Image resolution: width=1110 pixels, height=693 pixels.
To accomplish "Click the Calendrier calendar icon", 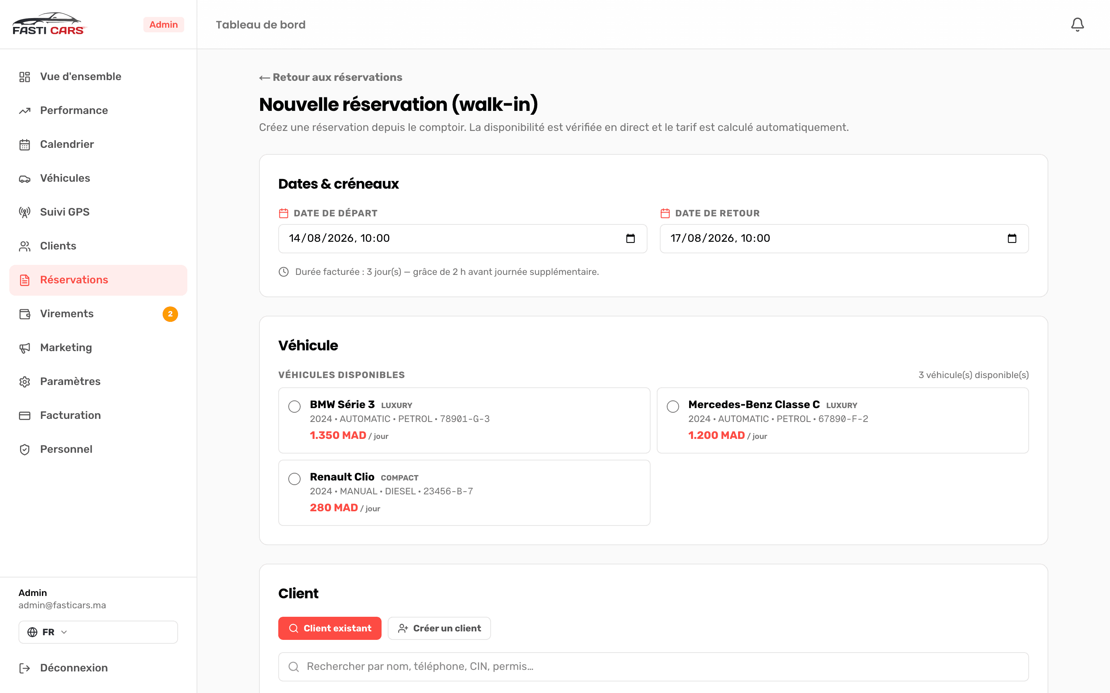I will [x=25, y=144].
